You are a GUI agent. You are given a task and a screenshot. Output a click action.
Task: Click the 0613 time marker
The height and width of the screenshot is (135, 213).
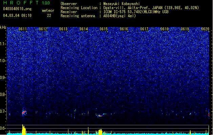(x=63, y=29)
